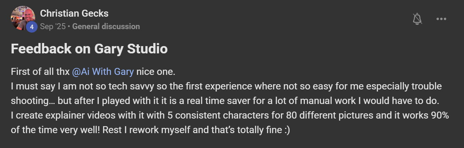Toggle the muted notification bell
464x148 pixels.
pyautogui.click(x=417, y=19)
